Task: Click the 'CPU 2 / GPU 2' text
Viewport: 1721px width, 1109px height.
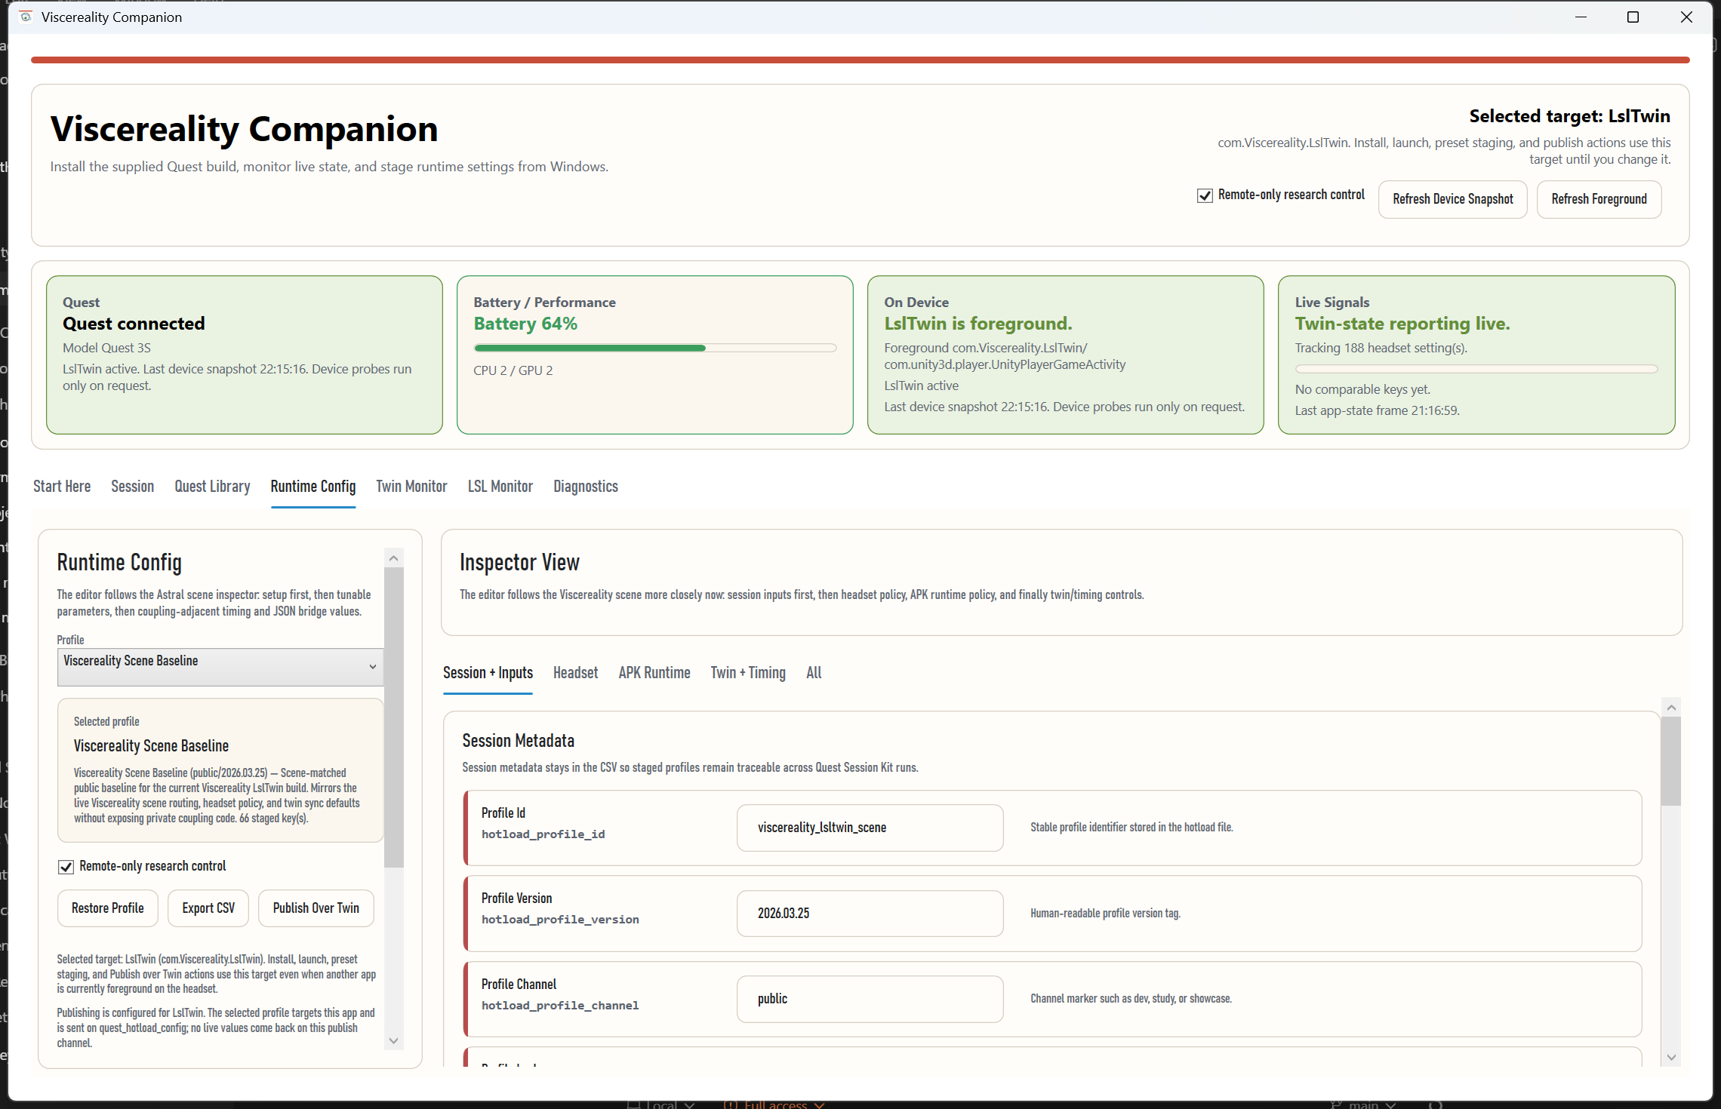Action: pos(513,370)
